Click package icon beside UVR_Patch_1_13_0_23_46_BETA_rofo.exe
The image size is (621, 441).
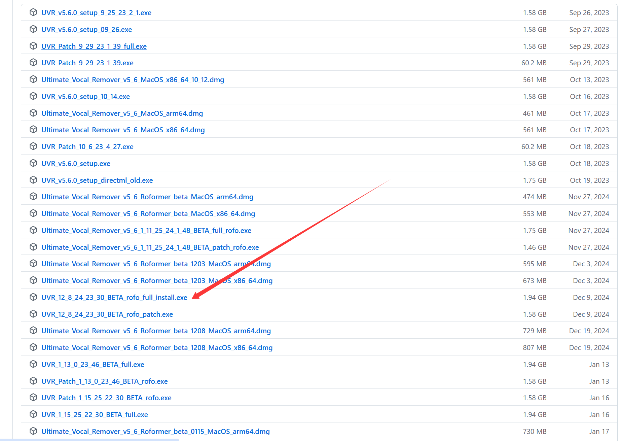pos(33,381)
